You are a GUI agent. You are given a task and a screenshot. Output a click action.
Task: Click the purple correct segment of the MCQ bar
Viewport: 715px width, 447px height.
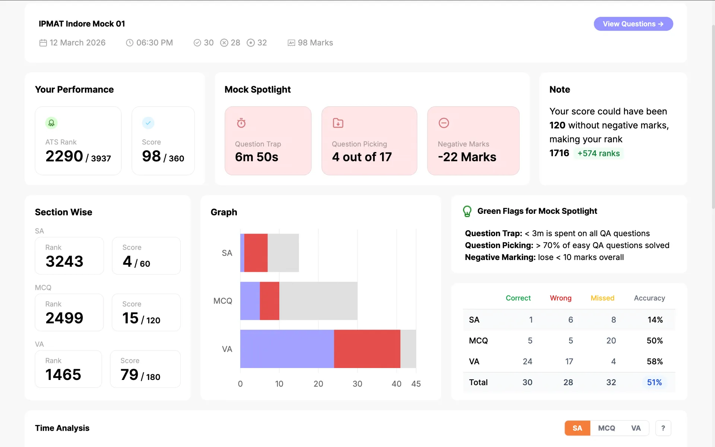pos(250,301)
